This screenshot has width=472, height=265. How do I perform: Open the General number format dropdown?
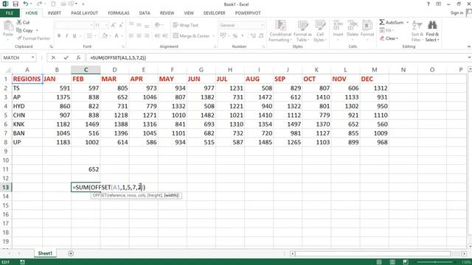(x=263, y=25)
